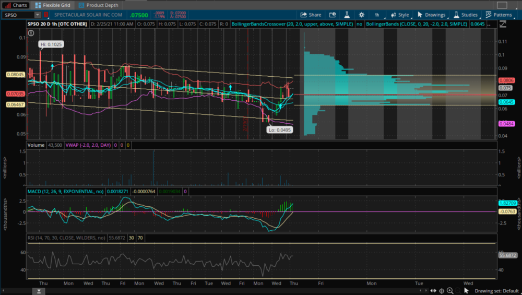Click the horizontal expand arrows icon
Viewport: 522px width, 295px height.
432,291
